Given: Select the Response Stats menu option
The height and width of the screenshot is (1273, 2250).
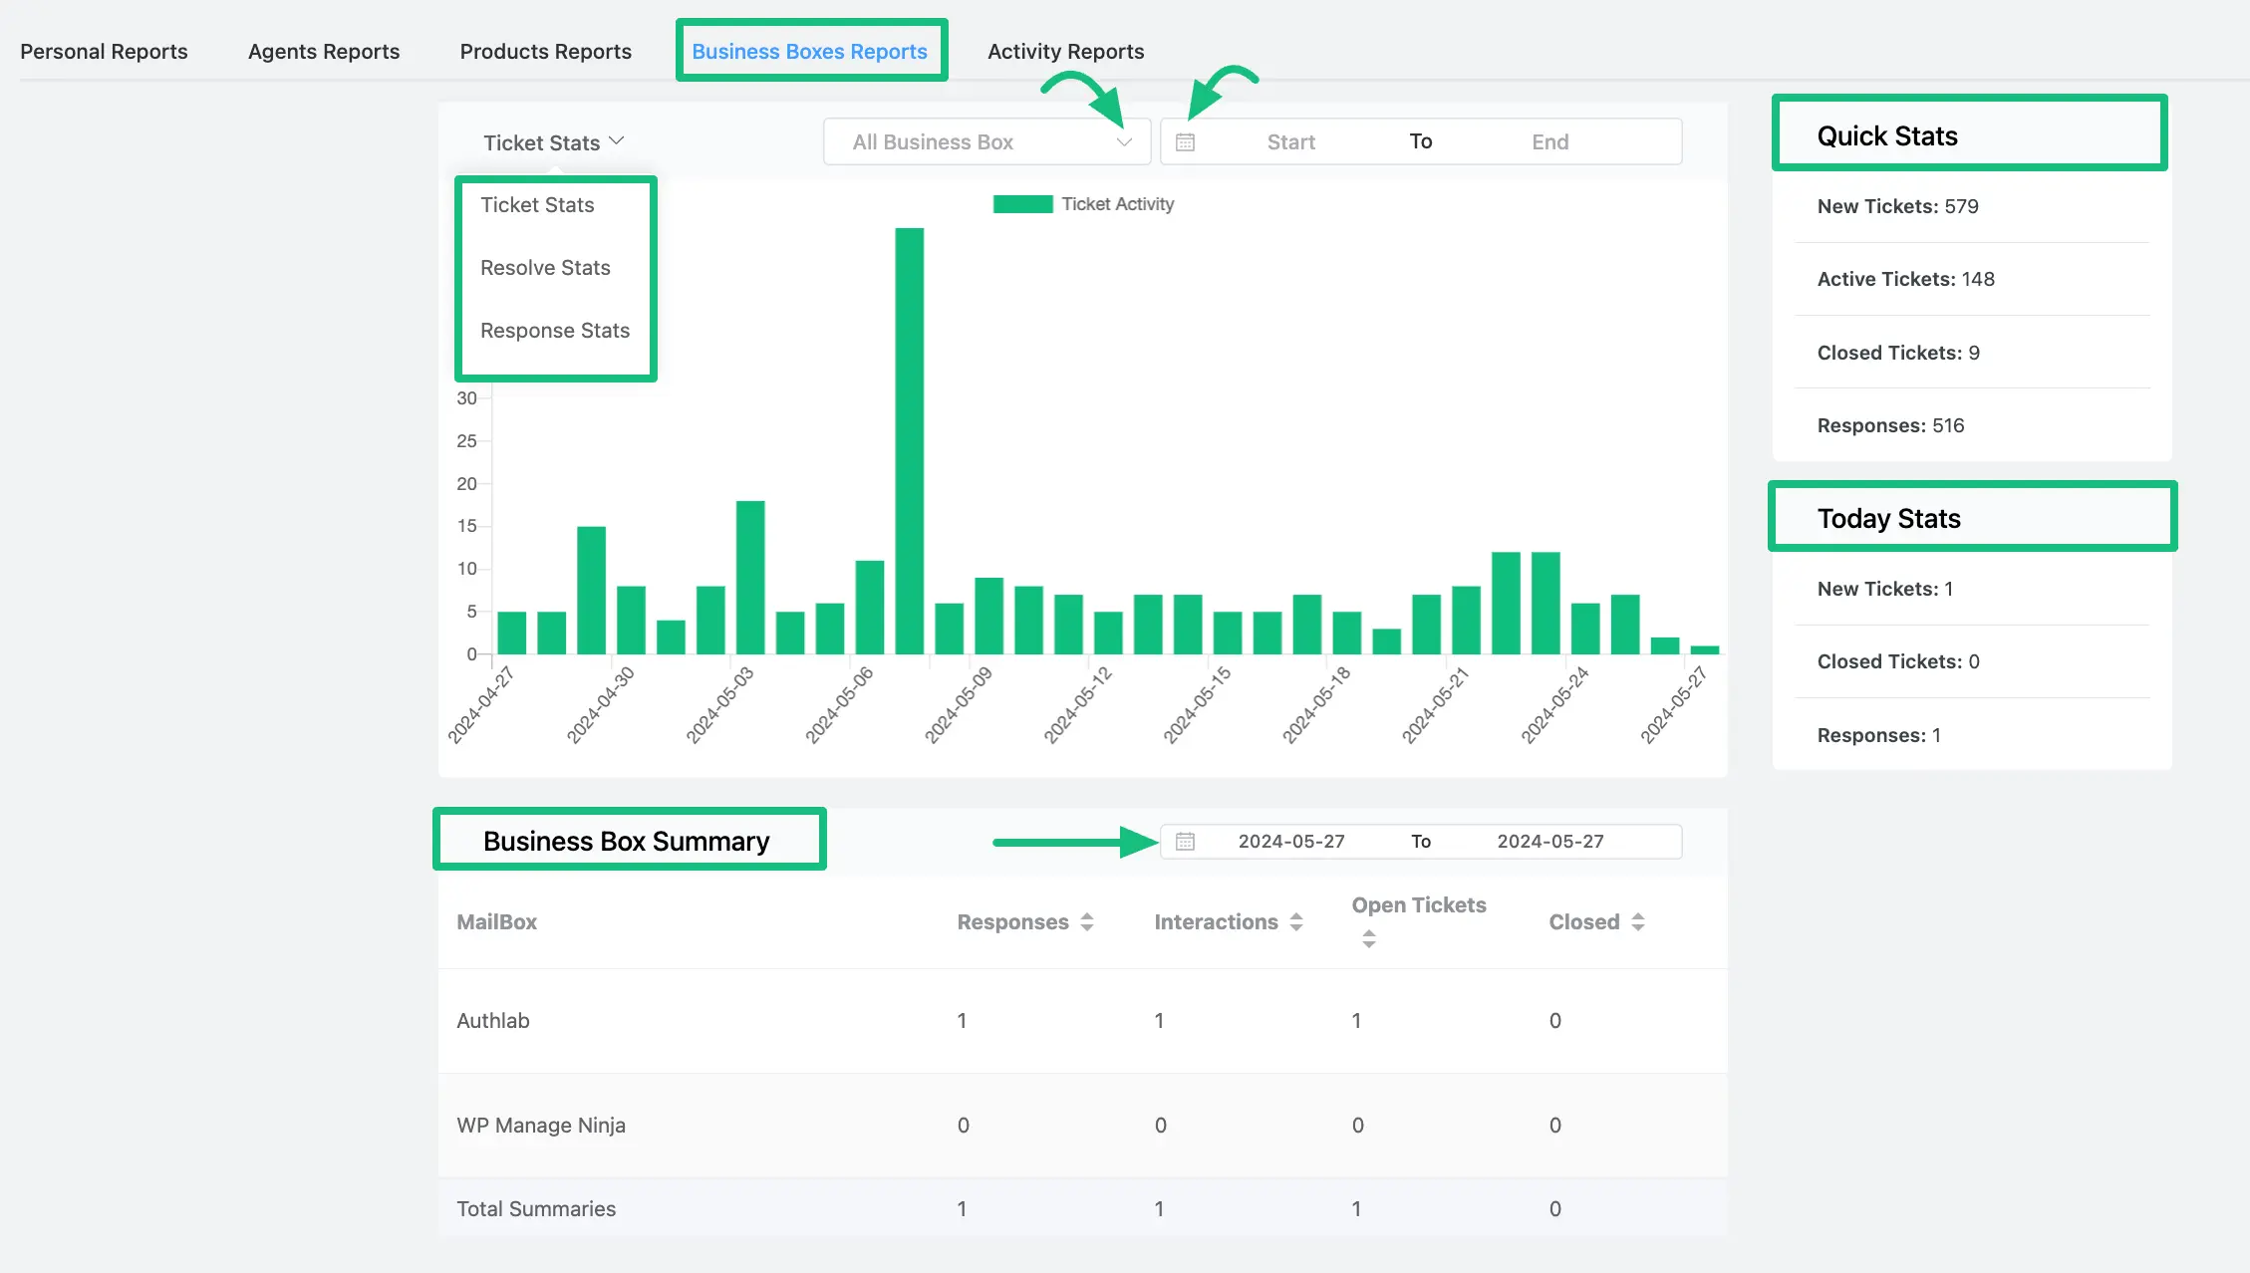Looking at the screenshot, I should point(553,329).
